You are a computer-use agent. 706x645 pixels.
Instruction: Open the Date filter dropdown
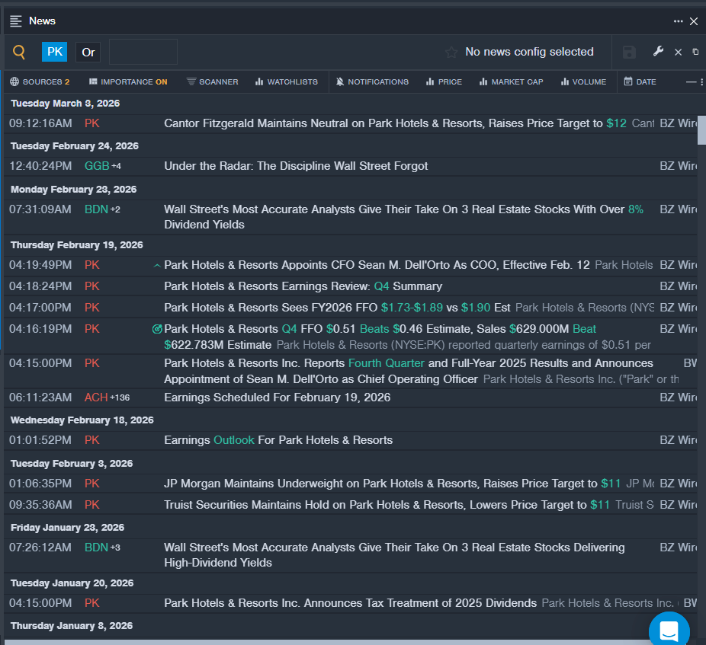640,81
